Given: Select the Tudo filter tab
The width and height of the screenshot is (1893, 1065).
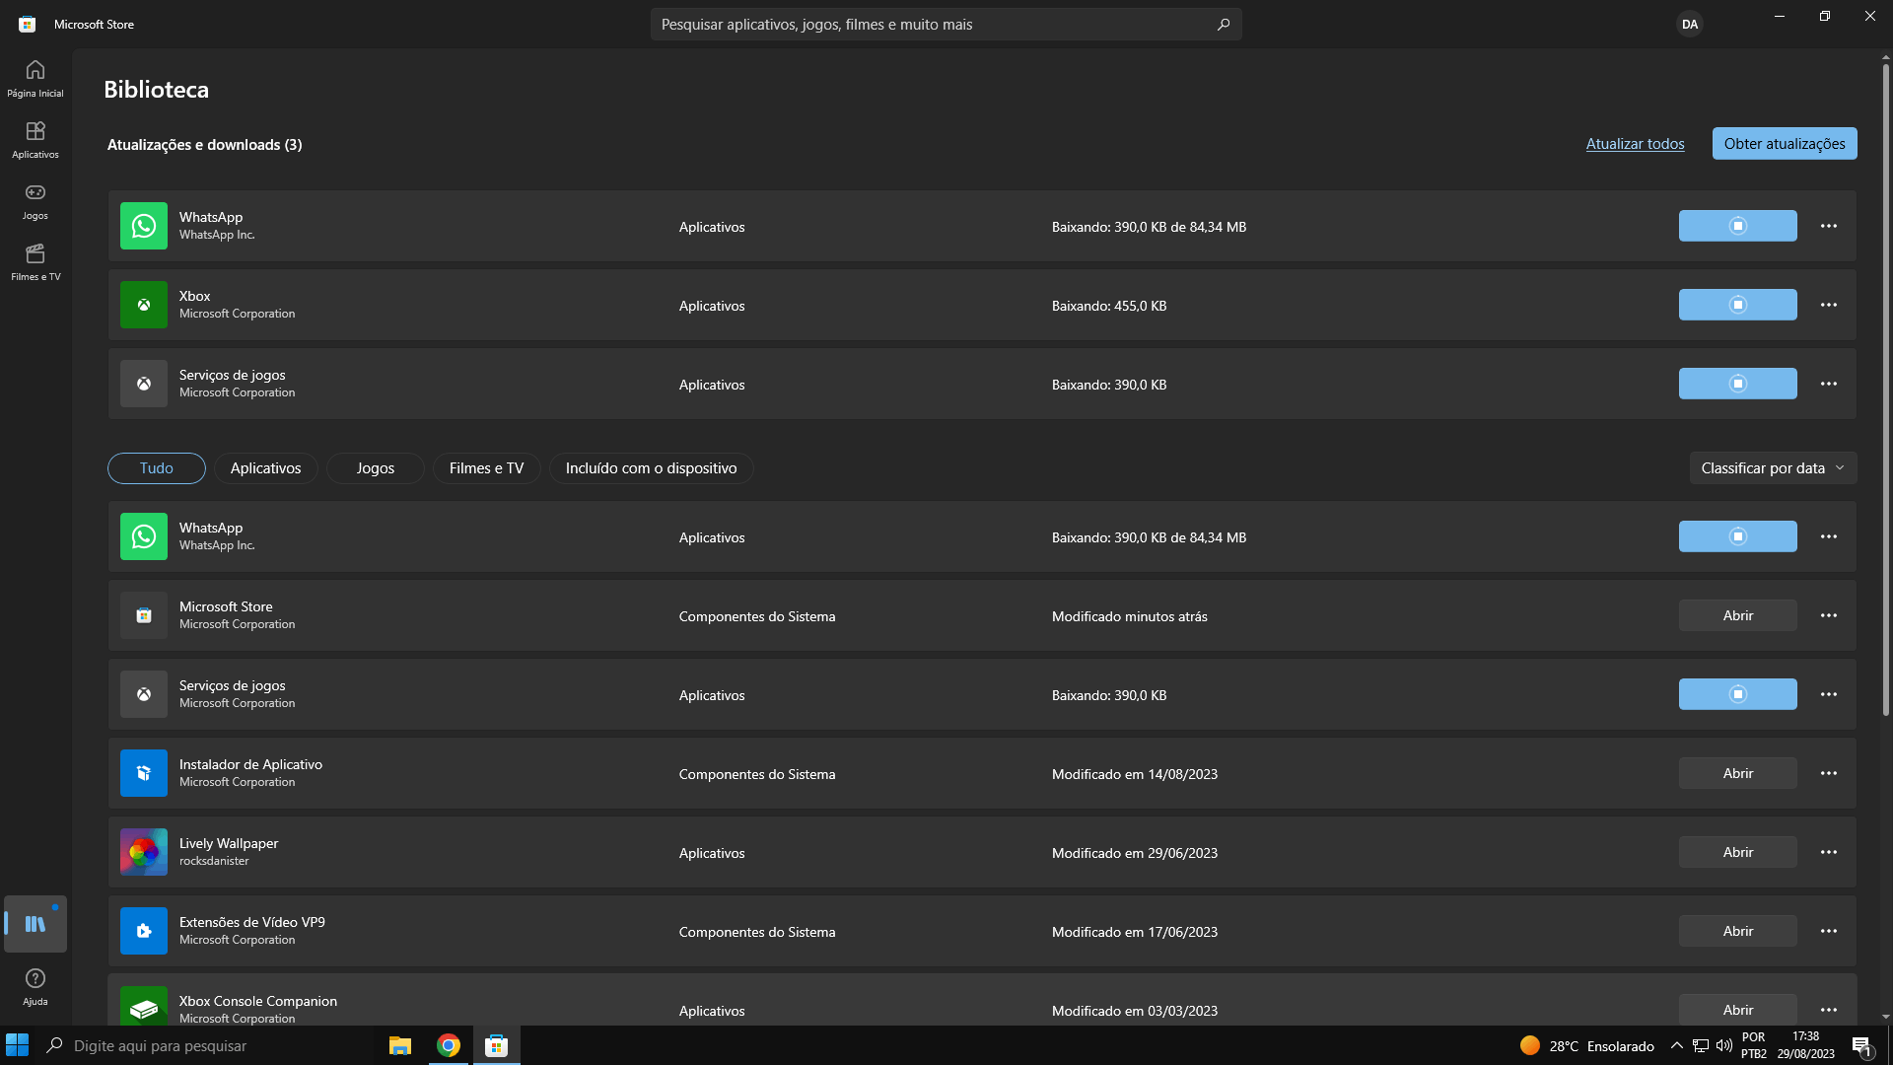Looking at the screenshot, I should [157, 468].
